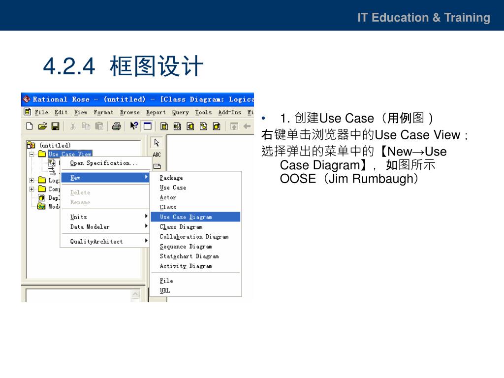504x378 pixels.
Task: Click the (untitled) model root icon
Action: [x=31, y=145]
